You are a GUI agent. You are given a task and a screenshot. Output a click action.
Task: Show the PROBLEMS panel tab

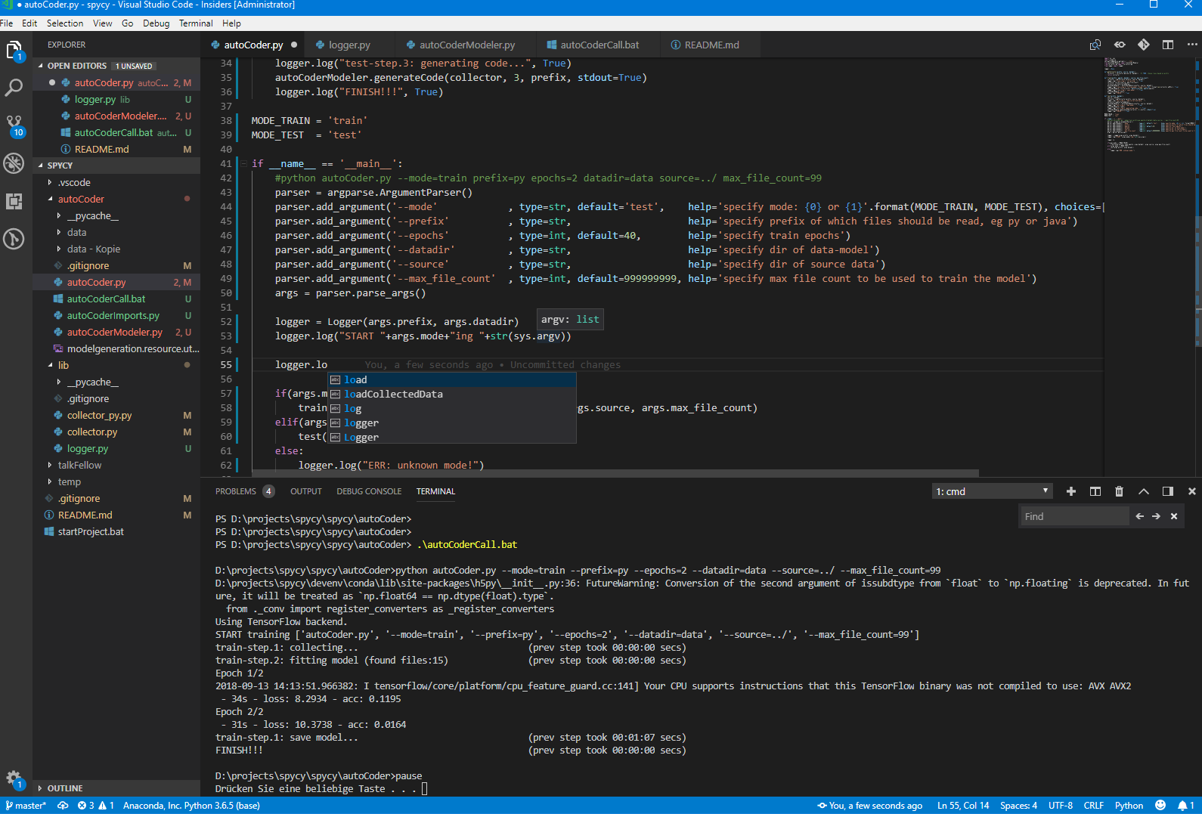coord(244,491)
